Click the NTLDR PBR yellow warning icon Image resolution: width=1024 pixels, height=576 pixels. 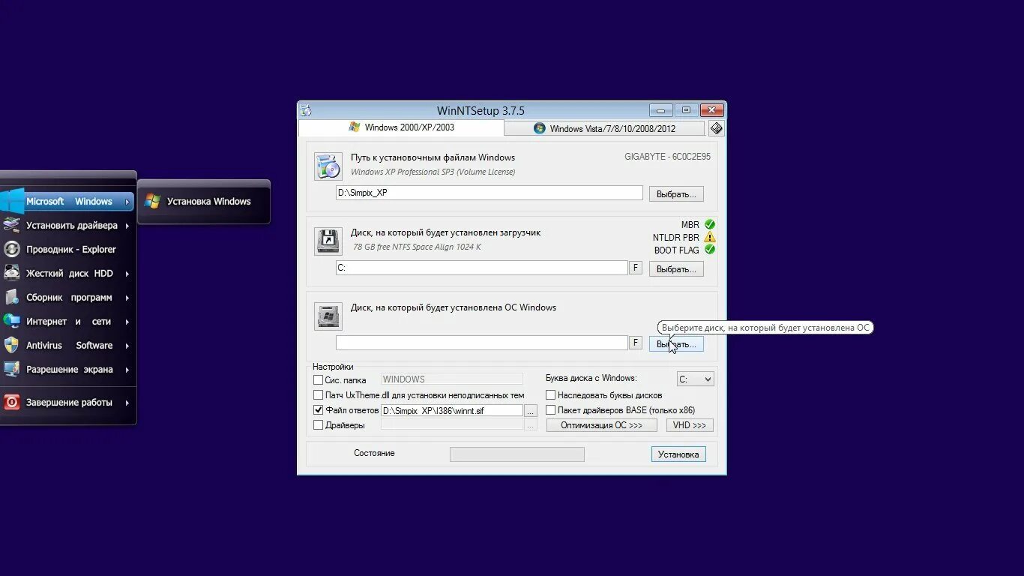(709, 237)
